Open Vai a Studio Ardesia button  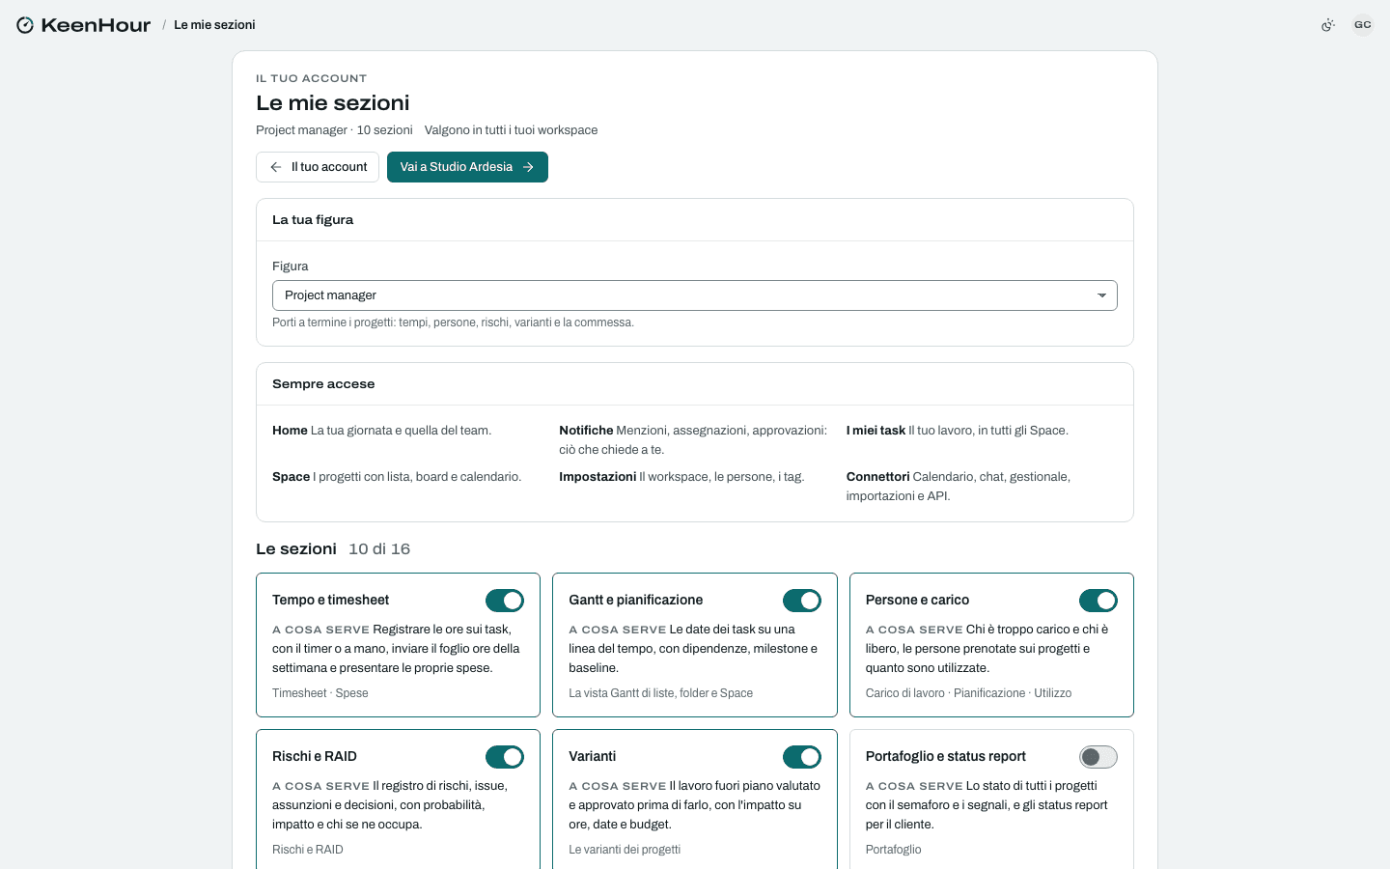[x=467, y=167]
